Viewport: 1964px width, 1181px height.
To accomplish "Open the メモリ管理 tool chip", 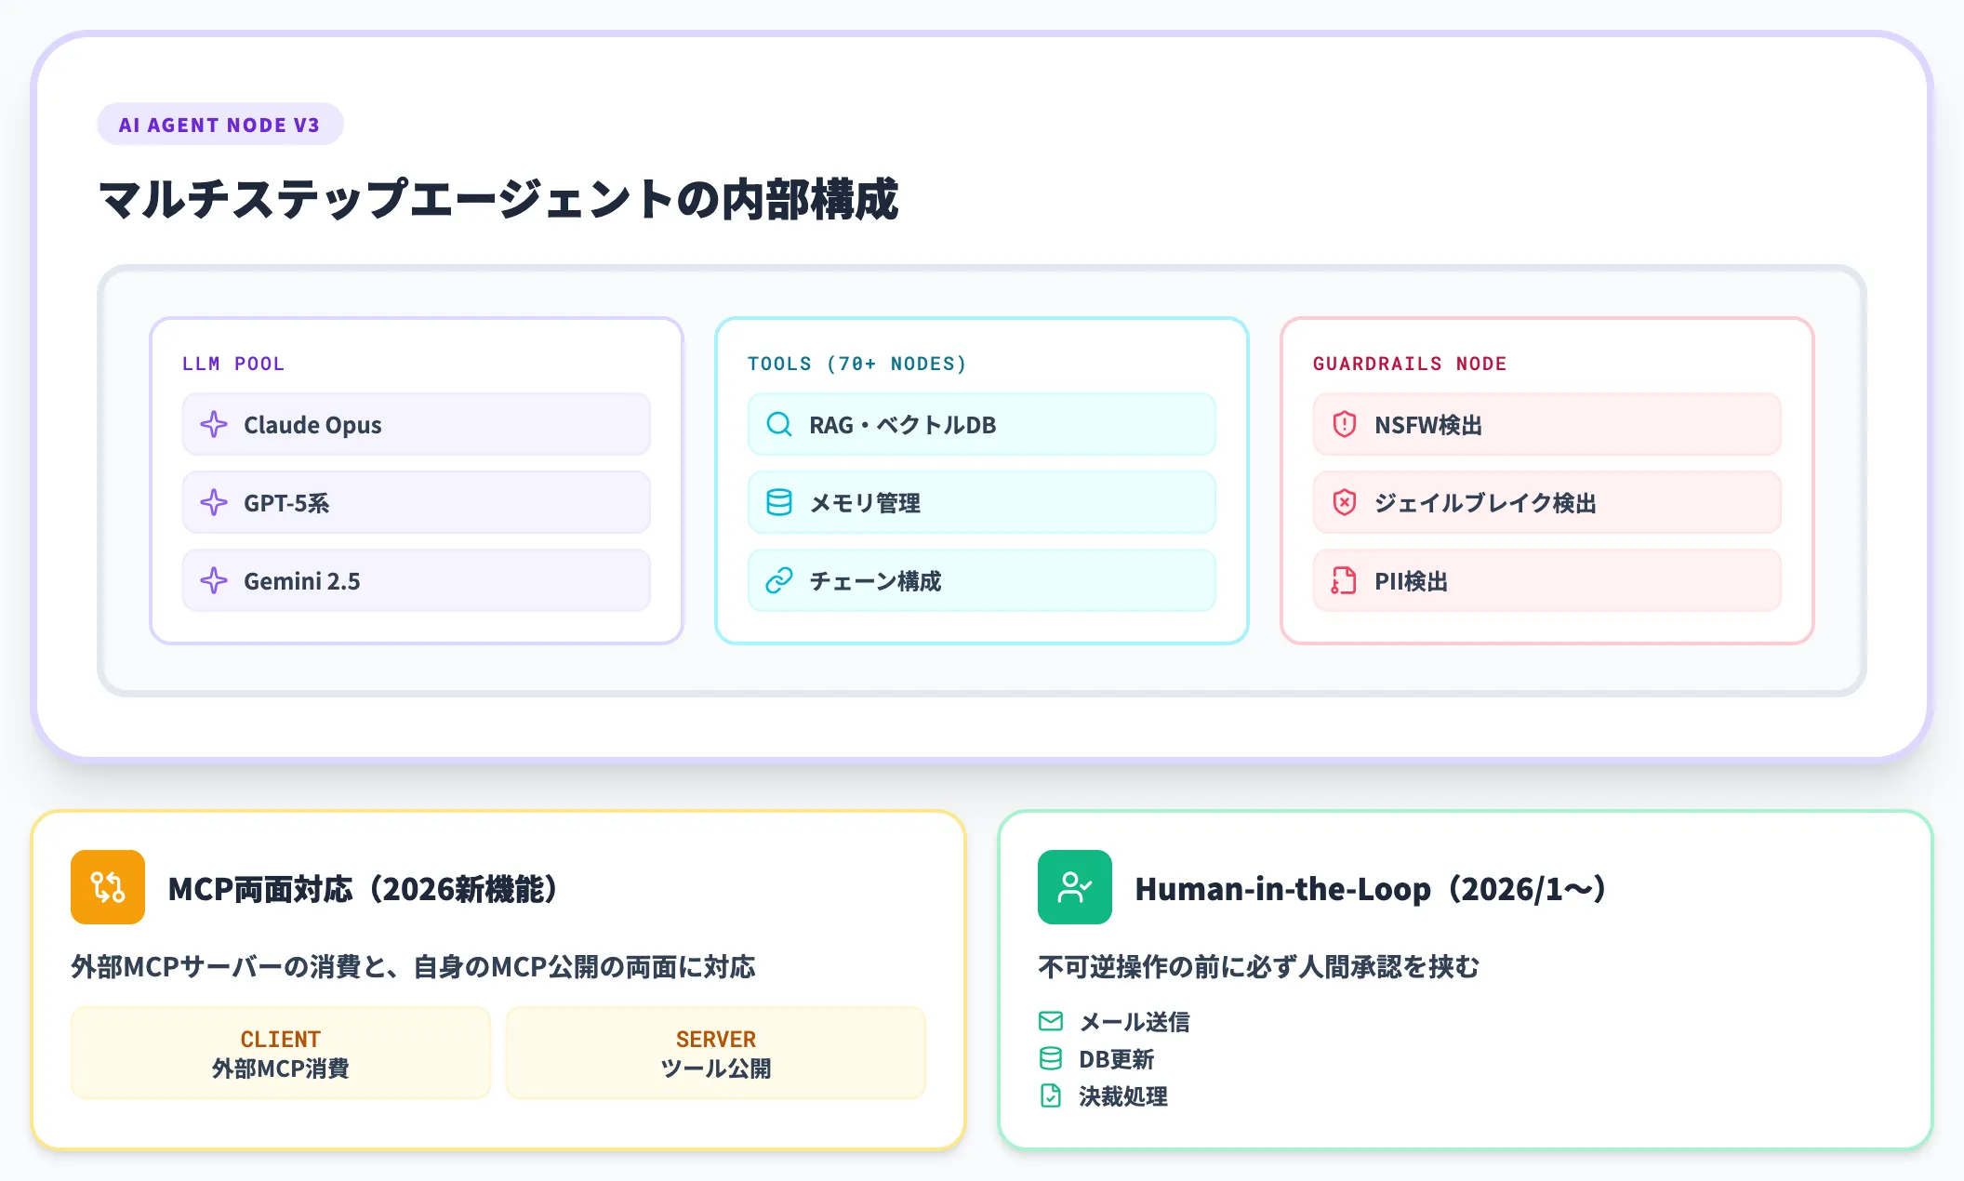I will click(x=982, y=503).
